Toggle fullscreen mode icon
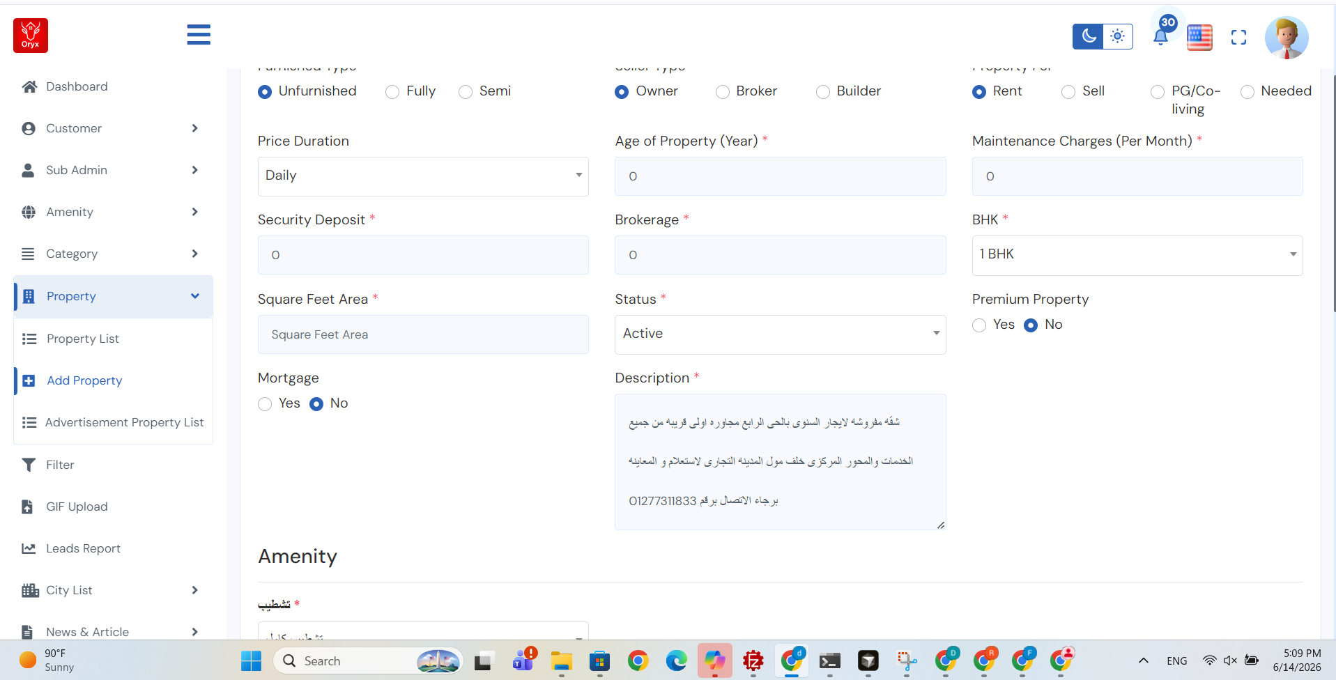1336x680 pixels. click(x=1238, y=37)
